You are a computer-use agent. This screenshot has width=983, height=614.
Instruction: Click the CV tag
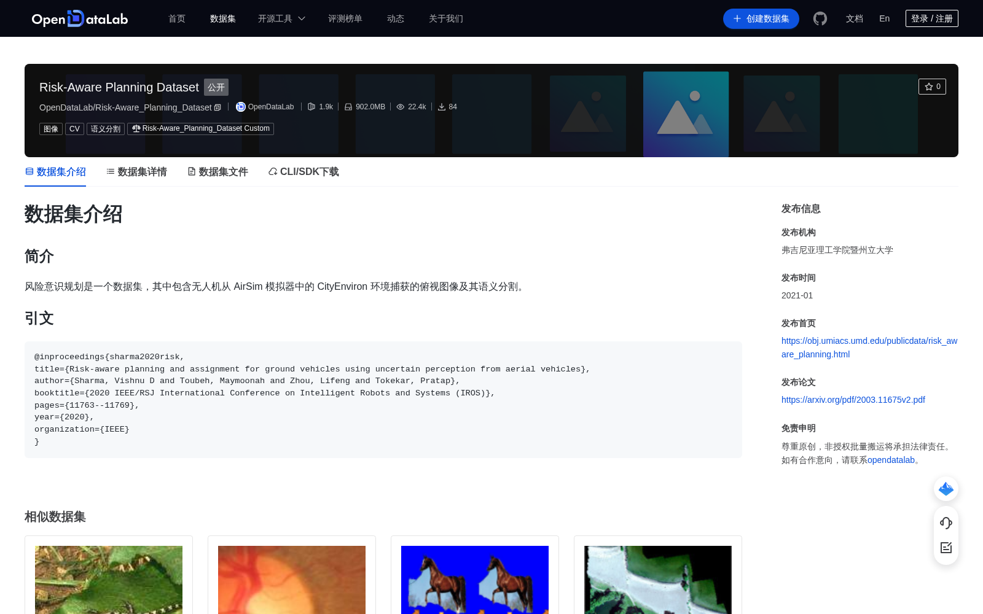coord(74,129)
